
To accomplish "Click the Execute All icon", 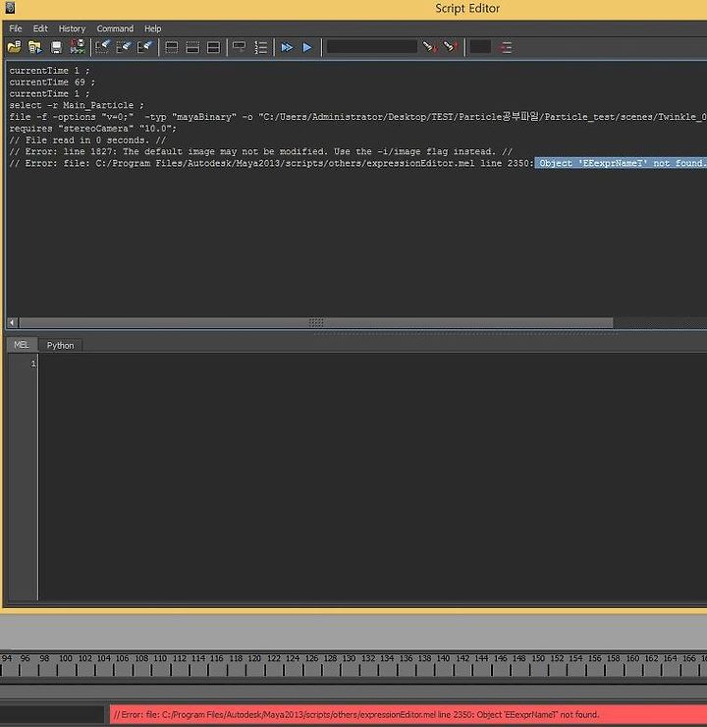I will (x=287, y=47).
